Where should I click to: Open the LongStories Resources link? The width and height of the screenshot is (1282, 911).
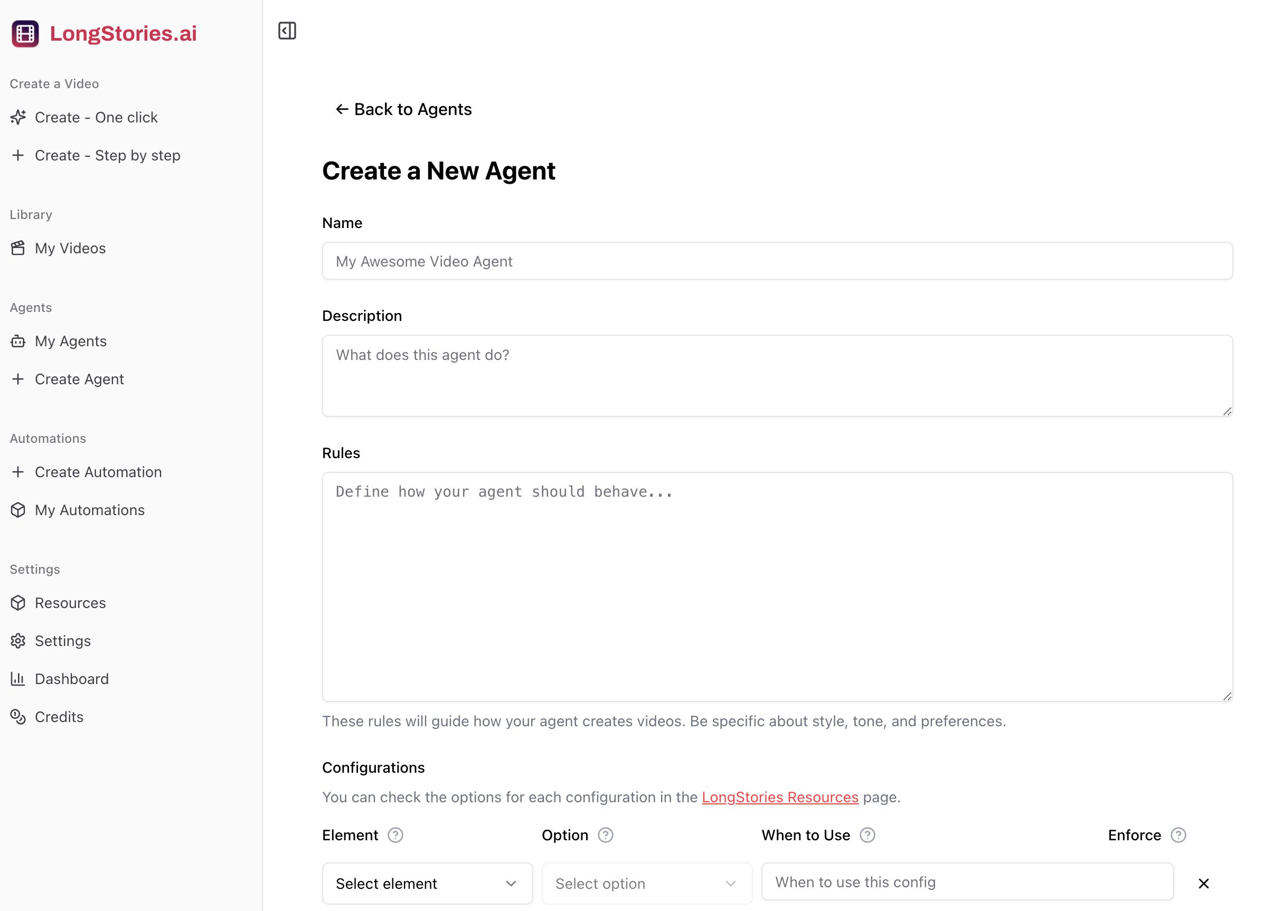779,797
